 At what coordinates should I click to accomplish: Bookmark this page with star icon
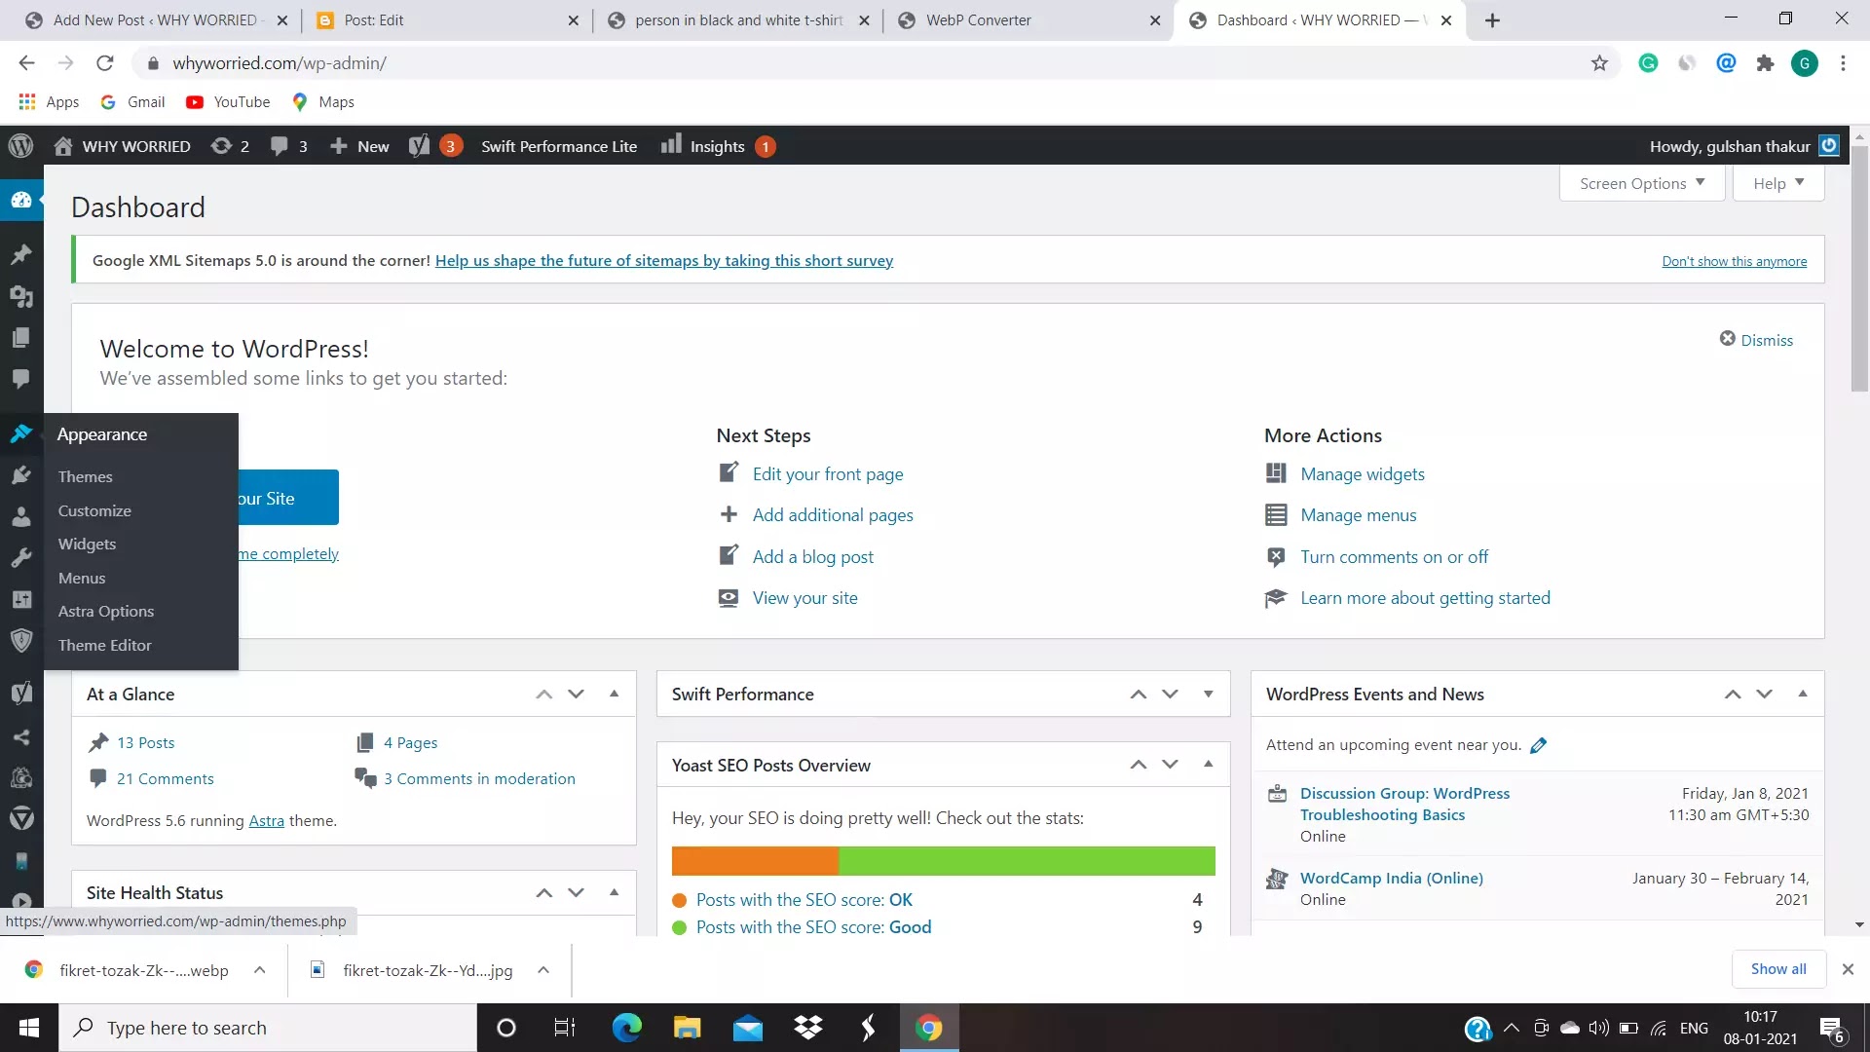(1599, 63)
